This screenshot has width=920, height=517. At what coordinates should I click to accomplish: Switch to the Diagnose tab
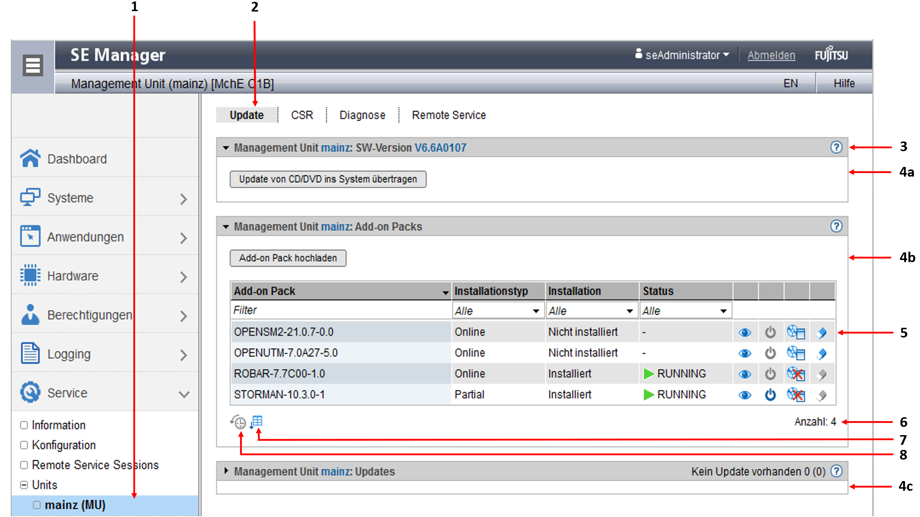(362, 115)
